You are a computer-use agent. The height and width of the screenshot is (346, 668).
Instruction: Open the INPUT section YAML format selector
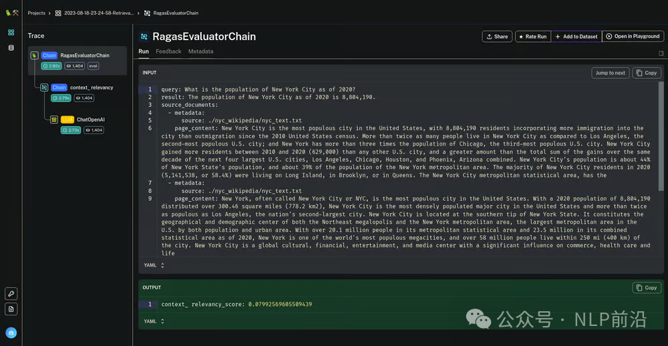pyautogui.click(x=154, y=265)
